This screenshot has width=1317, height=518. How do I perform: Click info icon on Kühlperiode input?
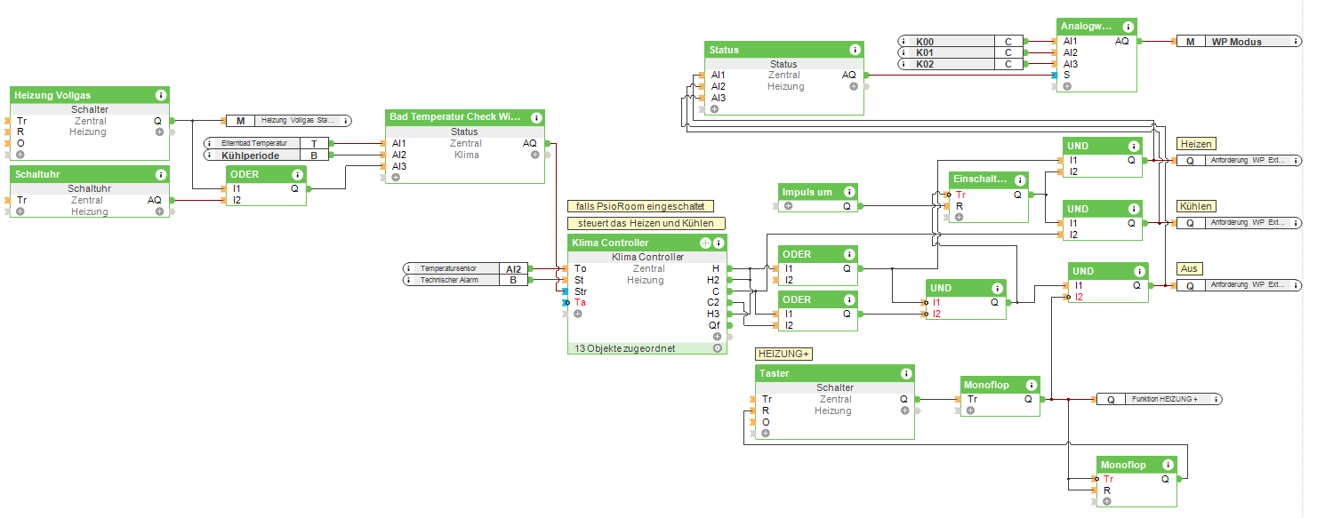[211, 155]
